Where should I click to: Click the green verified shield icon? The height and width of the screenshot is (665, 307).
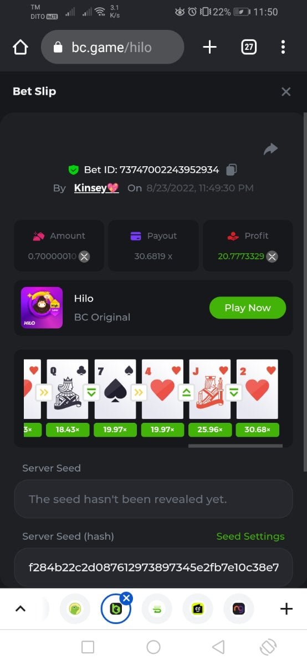click(73, 170)
